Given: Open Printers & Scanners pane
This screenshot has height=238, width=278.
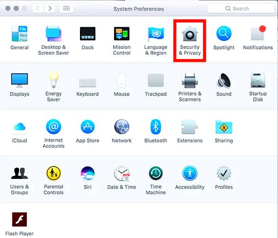Looking at the screenshot, I should pyautogui.click(x=190, y=87).
